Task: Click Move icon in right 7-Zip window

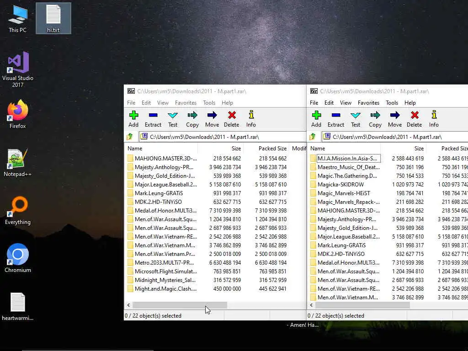Action: click(395, 115)
